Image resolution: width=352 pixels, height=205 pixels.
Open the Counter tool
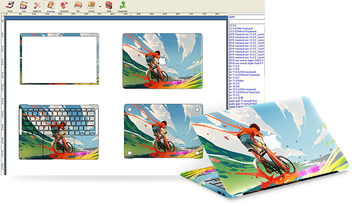tap(64, 6)
